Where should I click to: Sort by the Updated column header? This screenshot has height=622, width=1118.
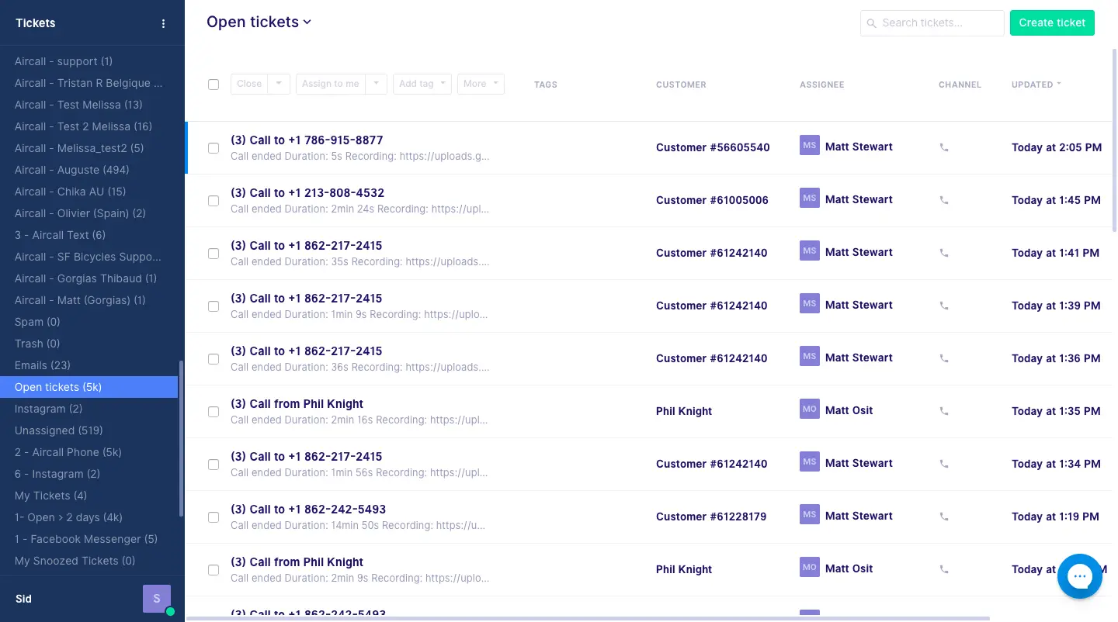coord(1036,85)
